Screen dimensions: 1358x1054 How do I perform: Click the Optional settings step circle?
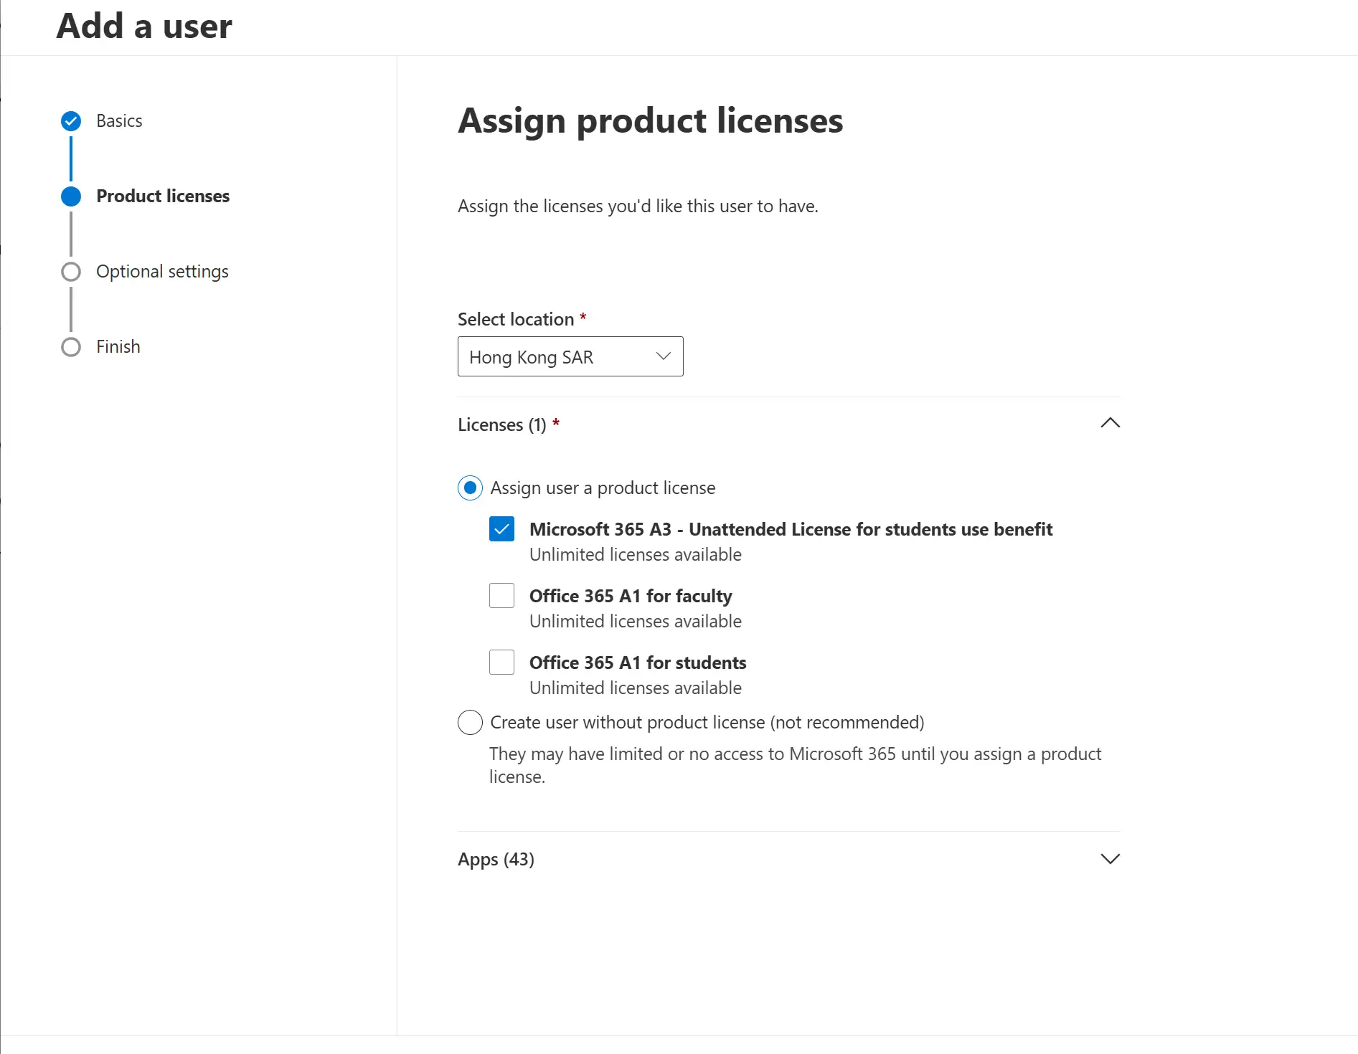71,272
